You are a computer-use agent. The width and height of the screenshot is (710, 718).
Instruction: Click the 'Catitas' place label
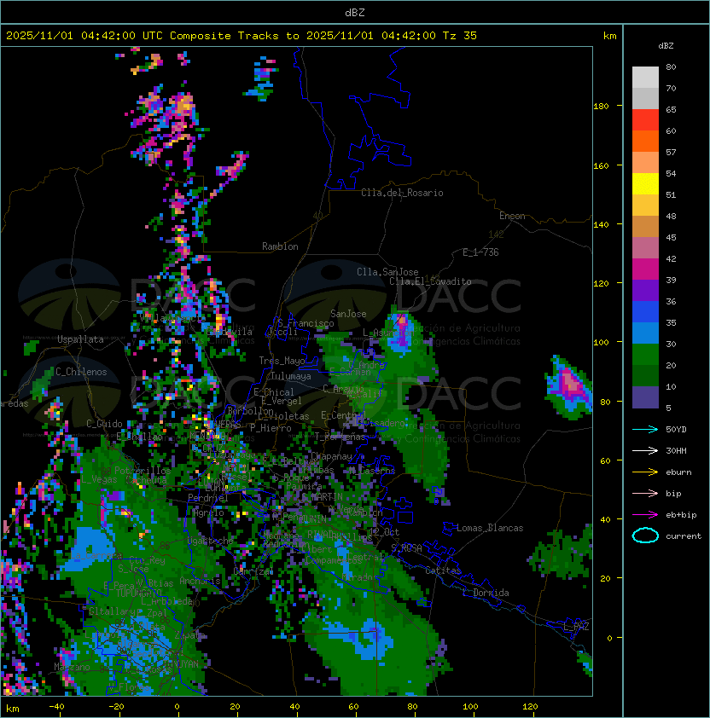coord(443,570)
